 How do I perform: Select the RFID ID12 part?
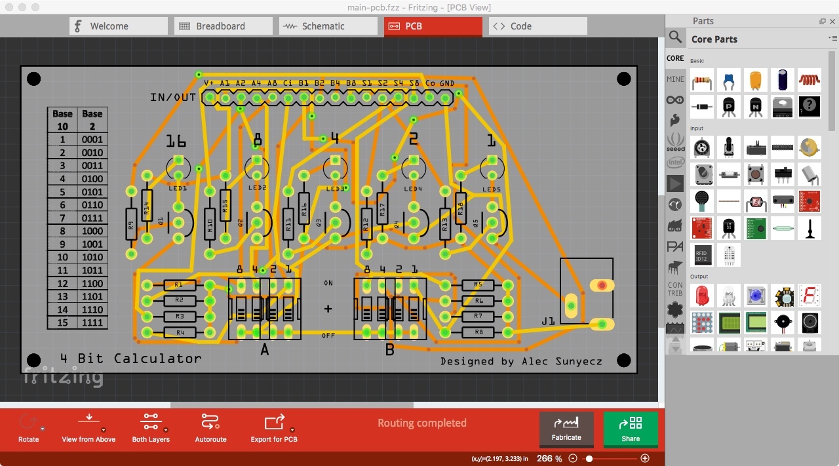point(702,254)
